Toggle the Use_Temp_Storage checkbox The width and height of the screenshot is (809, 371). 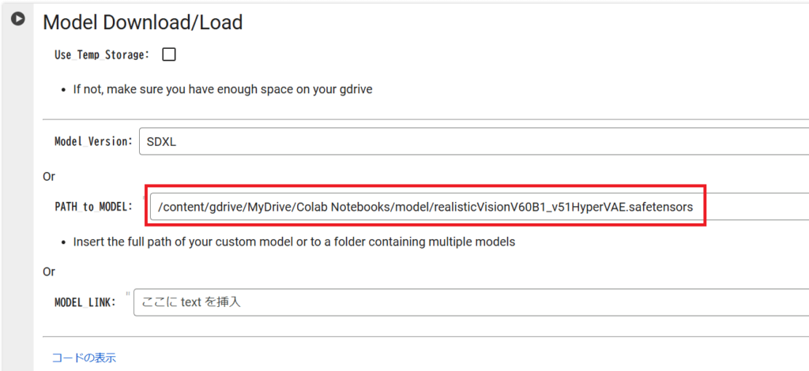click(x=169, y=54)
